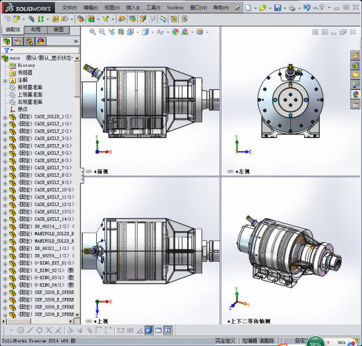The image size is (362, 346).
Task: Open Help with the question mark icon
Action: 322,8
